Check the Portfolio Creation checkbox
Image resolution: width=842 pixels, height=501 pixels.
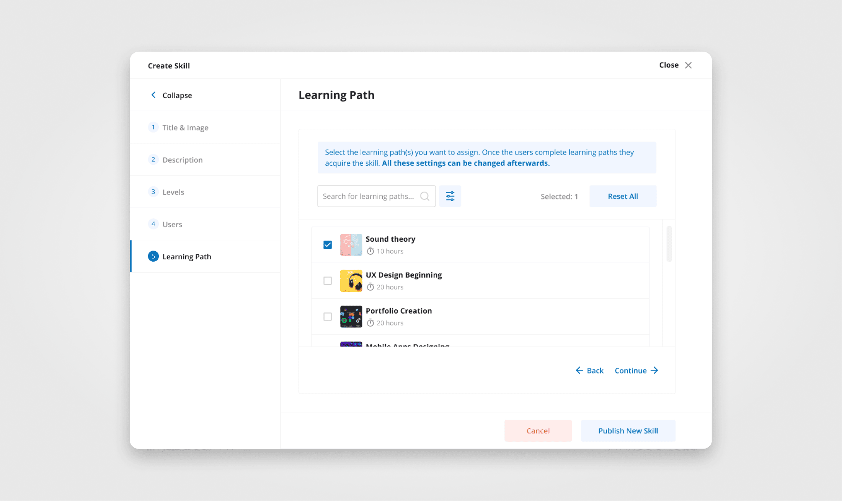click(x=328, y=317)
